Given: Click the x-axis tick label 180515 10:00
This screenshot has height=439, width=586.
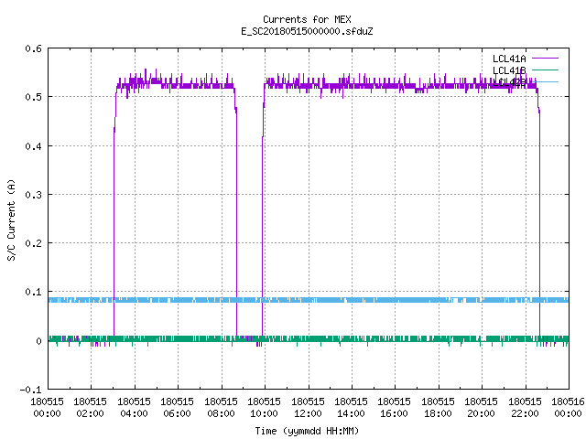Looking at the screenshot, I should click(x=264, y=408).
